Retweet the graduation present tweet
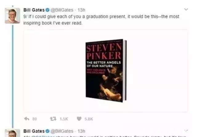The width and height of the screenshot is (197, 137). [x=53, y=119]
